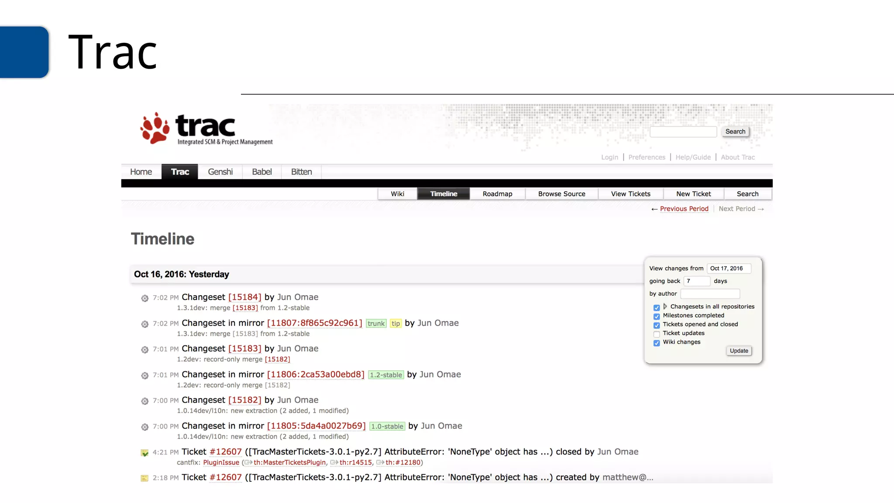Click the gear icon beside Changeset [15184]
The width and height of the screenshot is (894, 503).
click(x=145, y=298)
